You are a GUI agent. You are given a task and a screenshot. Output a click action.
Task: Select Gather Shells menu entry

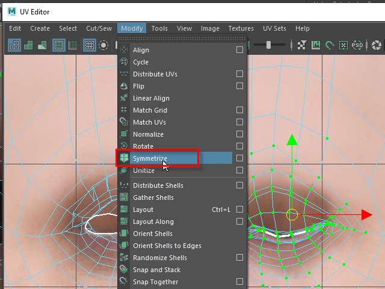(x=153, y=197)
